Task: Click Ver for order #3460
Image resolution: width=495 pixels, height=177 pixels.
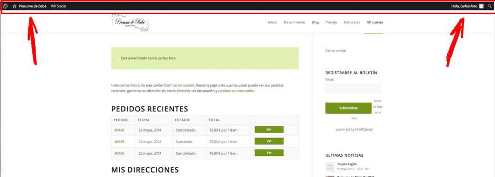Action: point(269,129)
